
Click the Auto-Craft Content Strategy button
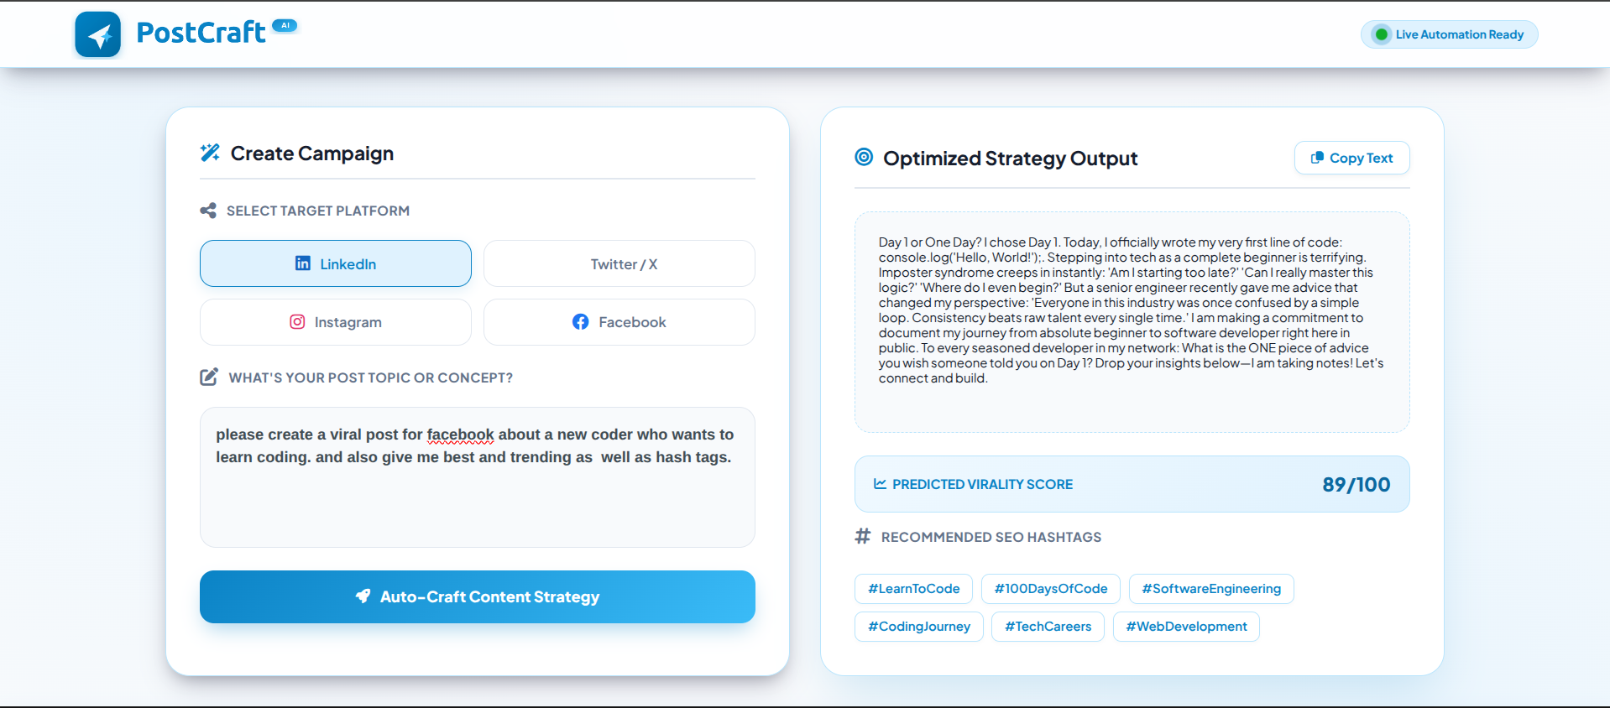[x=478, y=596]
